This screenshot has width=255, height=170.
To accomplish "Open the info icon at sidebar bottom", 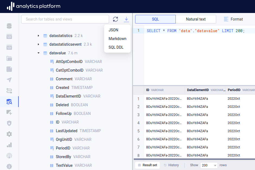I will pos(9,166).
